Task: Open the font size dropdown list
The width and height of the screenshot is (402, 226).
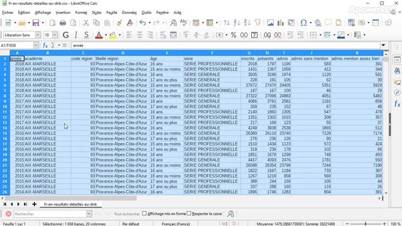Action: pos(55,35)
